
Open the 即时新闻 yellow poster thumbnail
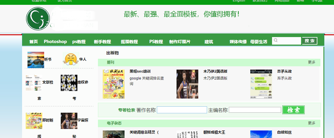pos(34,121)
